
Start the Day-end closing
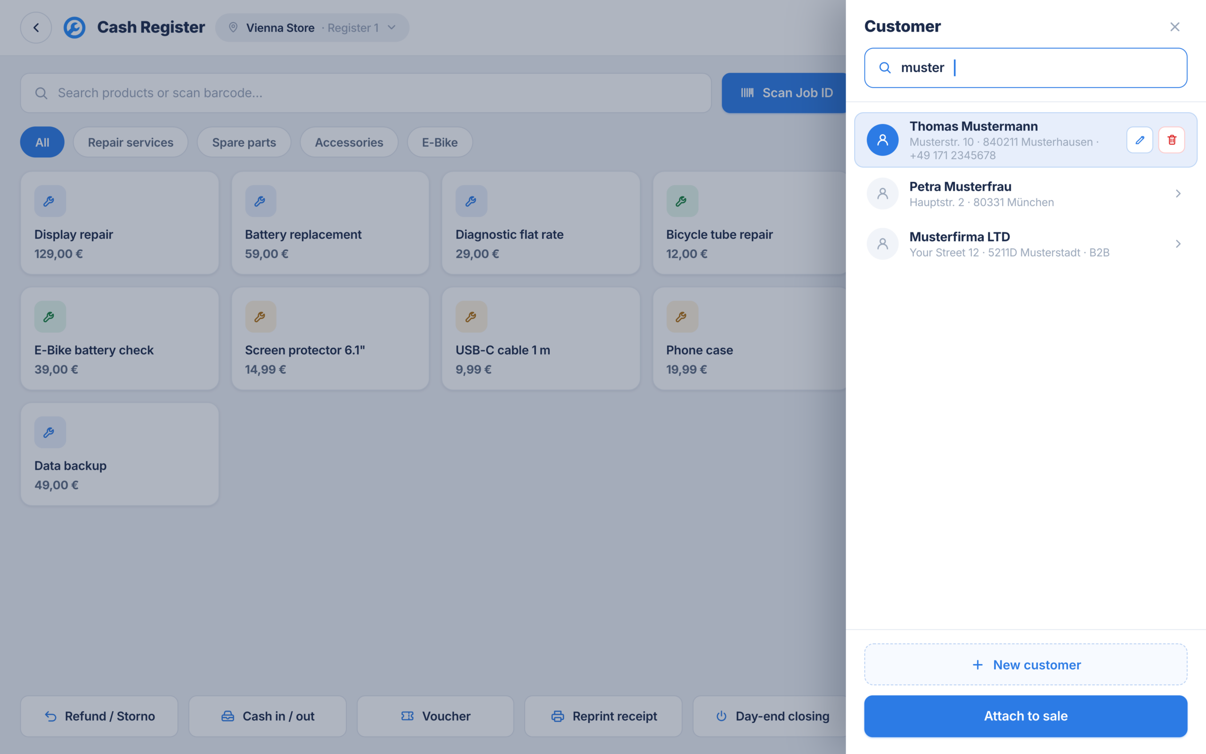pyautogui.click(x=769, y=716)
